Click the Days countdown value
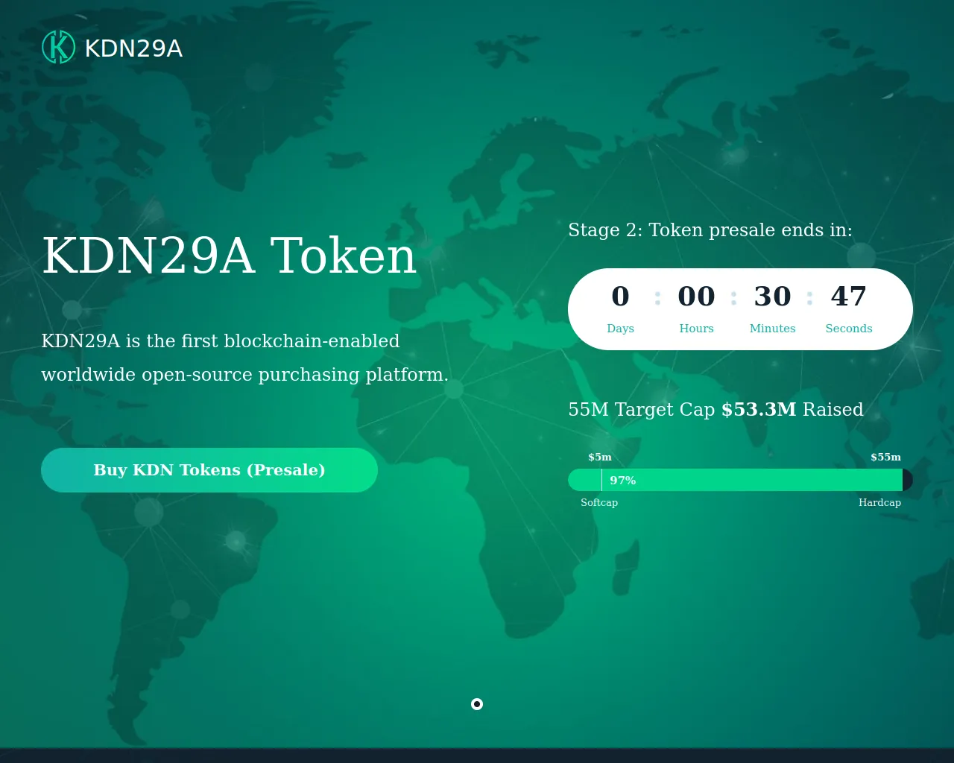 (620, 297)
